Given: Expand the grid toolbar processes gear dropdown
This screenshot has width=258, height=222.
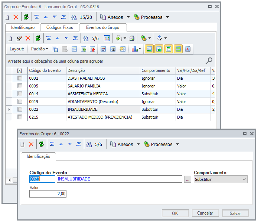Looking at the screenshot, I should pyautogui.click(x=150, y=38).
